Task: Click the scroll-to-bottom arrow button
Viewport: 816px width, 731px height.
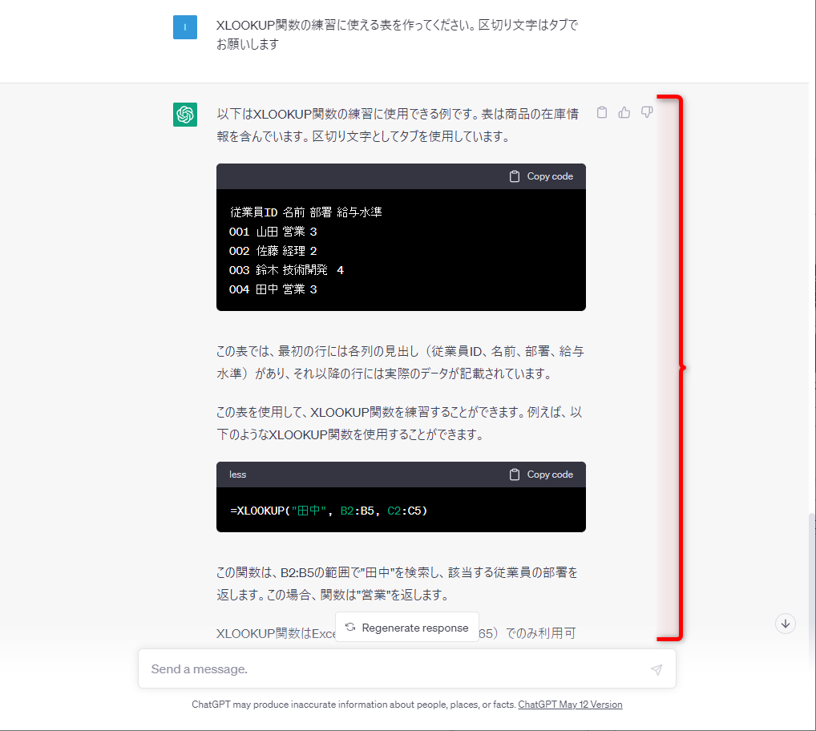Action: pyautogui.click(x=786, y=623)
